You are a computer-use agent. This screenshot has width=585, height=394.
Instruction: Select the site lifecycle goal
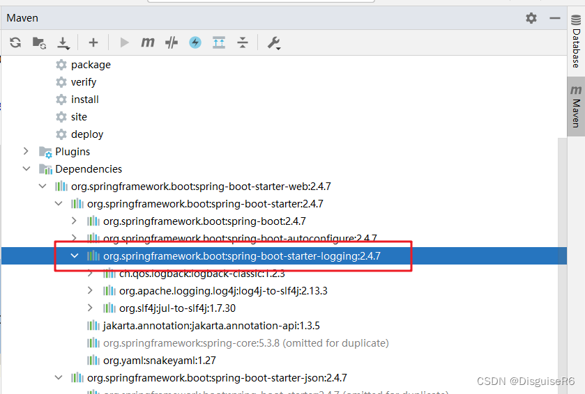79,117
